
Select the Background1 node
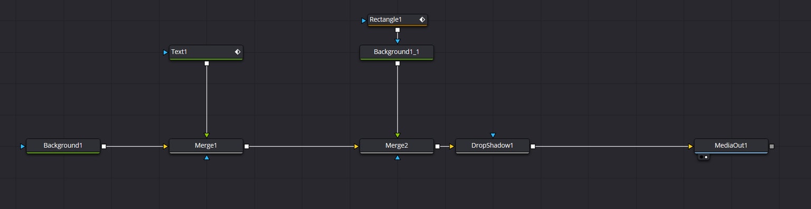[63, 146]
